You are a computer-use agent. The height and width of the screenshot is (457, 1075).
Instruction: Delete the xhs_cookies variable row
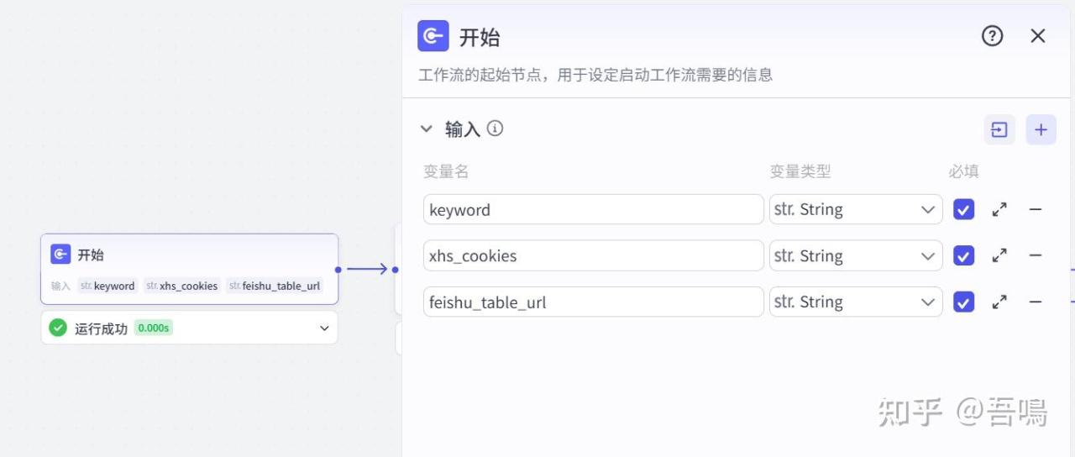(x=1036, y=256)
